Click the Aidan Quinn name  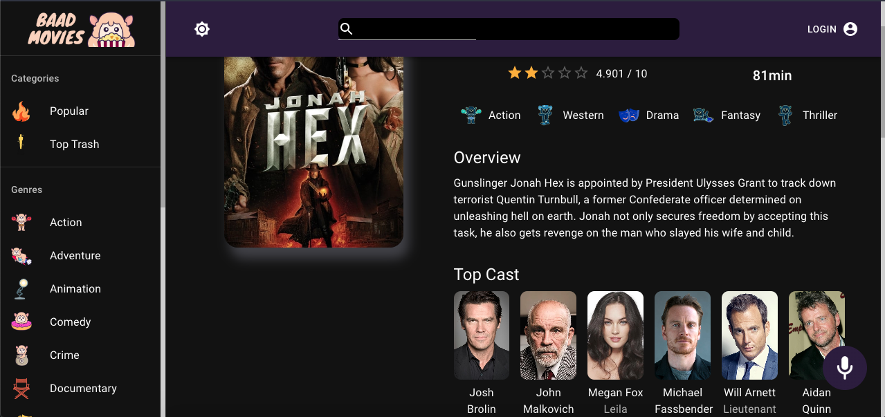[x=816, y=401]
